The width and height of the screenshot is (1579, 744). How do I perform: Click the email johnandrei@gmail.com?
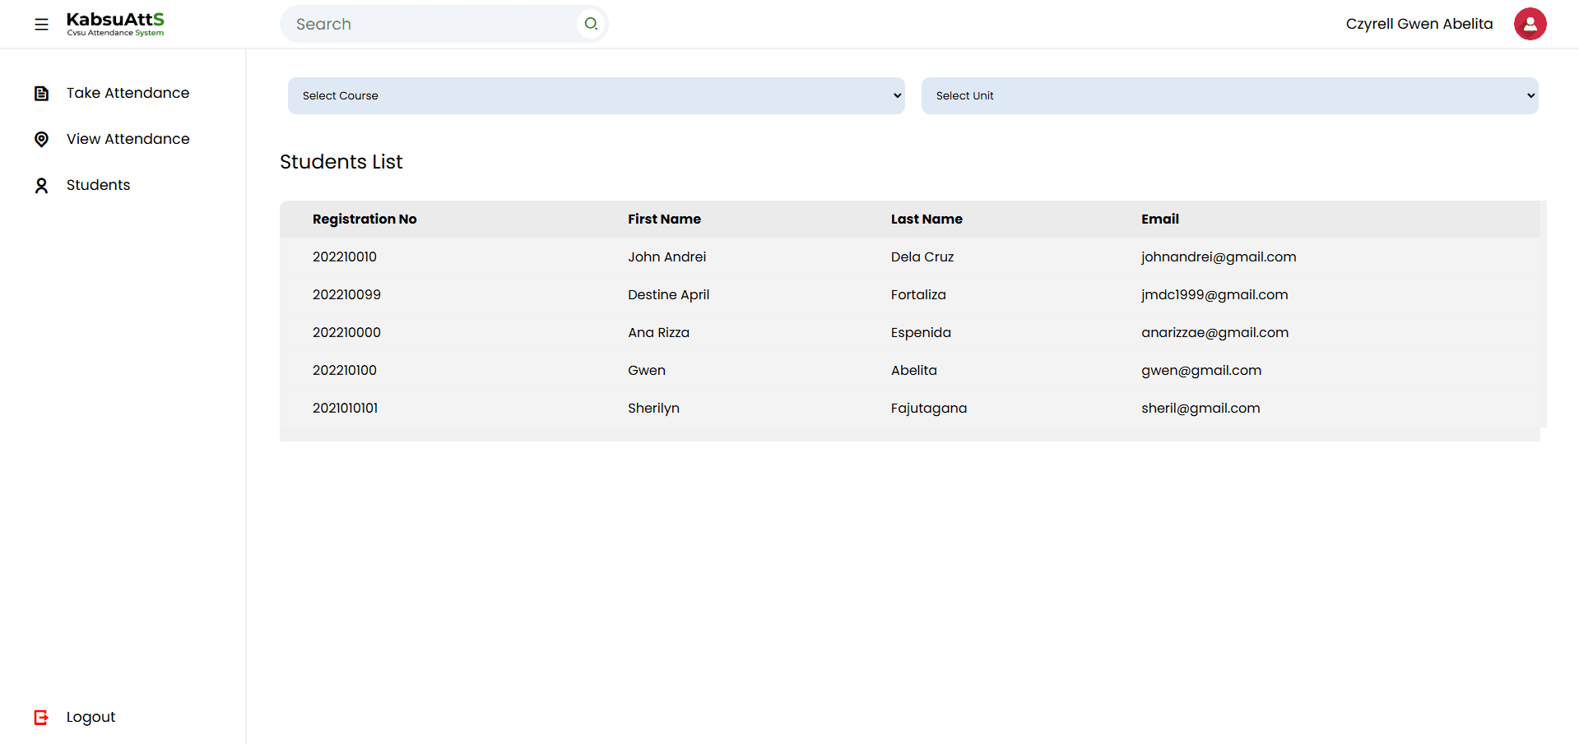click(1218, 257)
